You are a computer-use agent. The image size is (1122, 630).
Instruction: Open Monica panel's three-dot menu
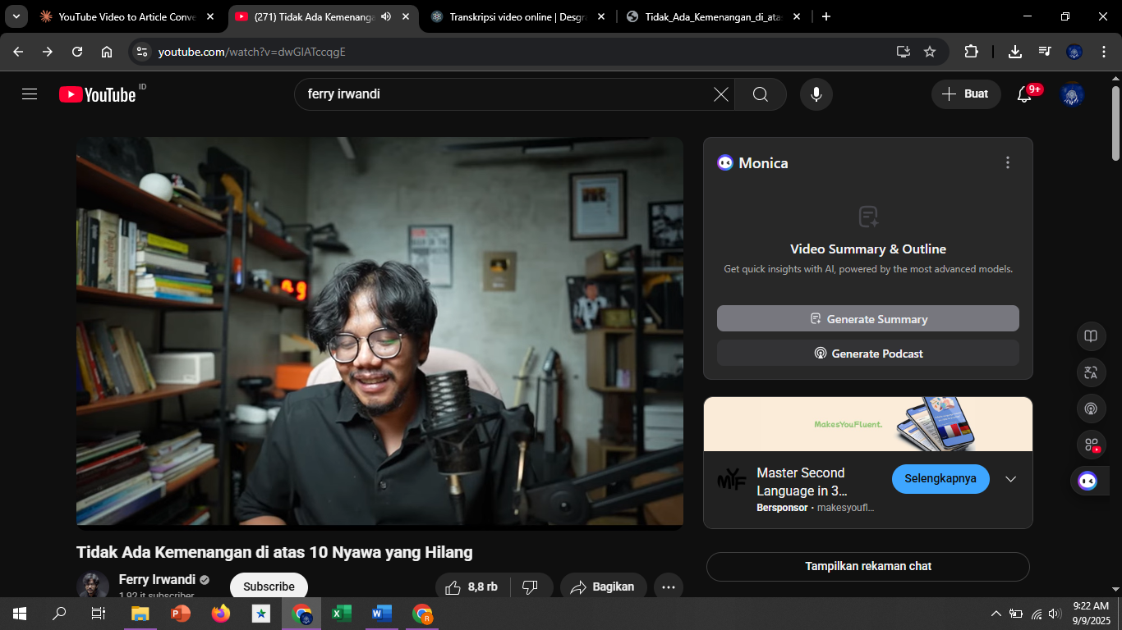pyautogui.click(x=1008, y=162)
